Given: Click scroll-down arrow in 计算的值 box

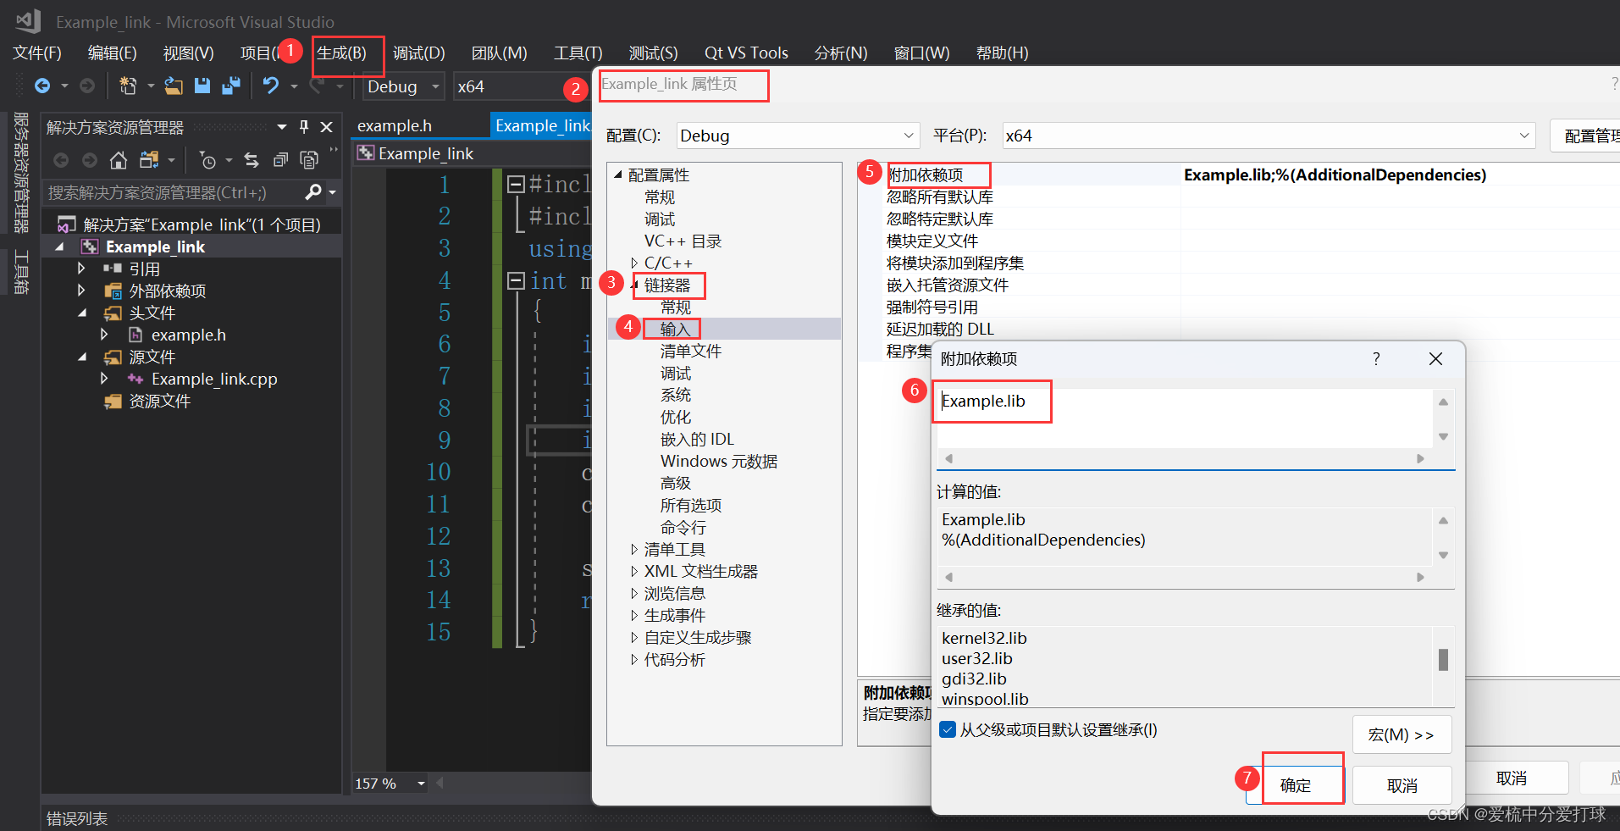Looking at the screenshot, I should click(x=1443, y=556).
